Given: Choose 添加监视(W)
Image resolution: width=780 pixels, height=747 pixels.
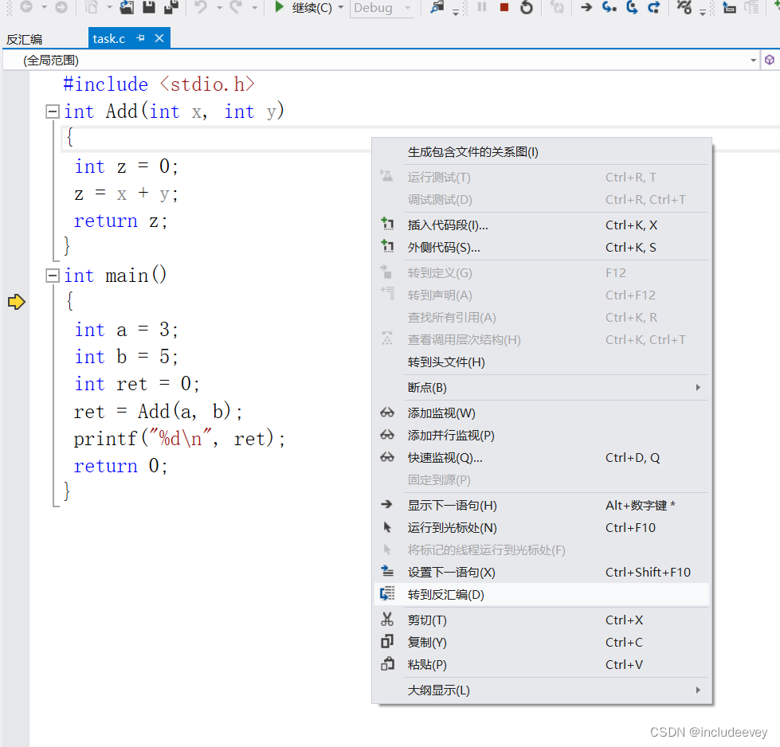Looking at the screenshot, I should tap(542, 413).
